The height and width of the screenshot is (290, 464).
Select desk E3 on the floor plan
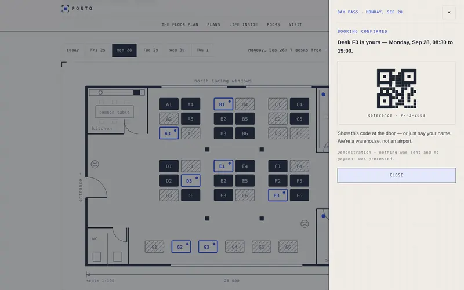pos(223,195)
